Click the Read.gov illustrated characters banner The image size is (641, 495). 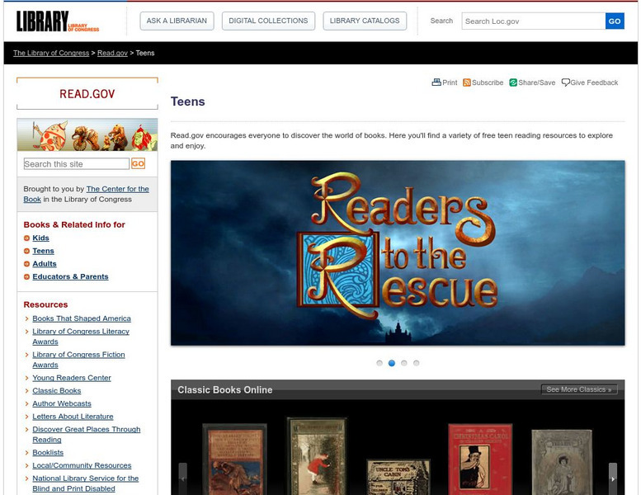pos(87,134)
